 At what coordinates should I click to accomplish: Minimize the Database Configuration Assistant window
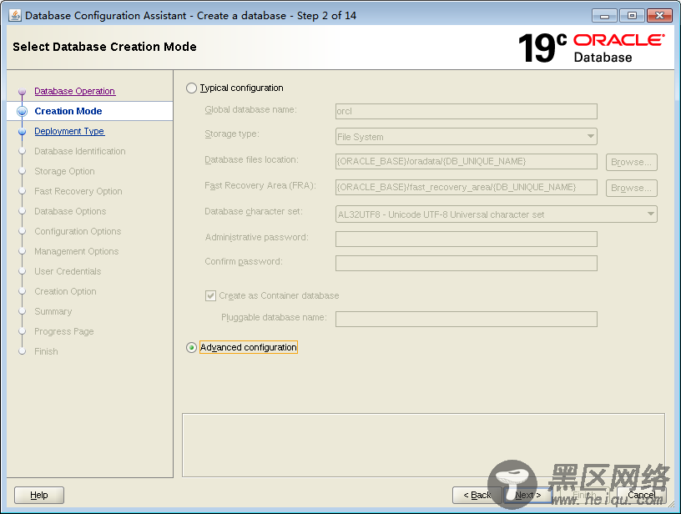tap(604, 16)
